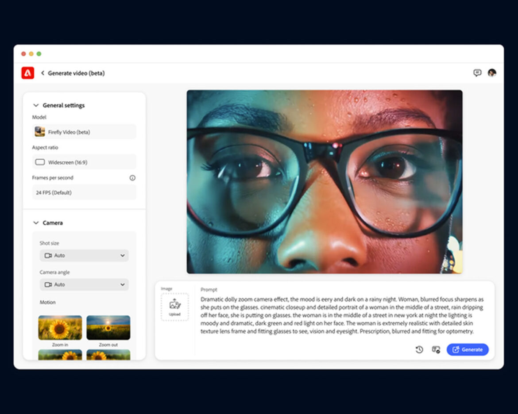Click inside the prompt text area
Screen dimensions: 518x414
tap(341, 315)
